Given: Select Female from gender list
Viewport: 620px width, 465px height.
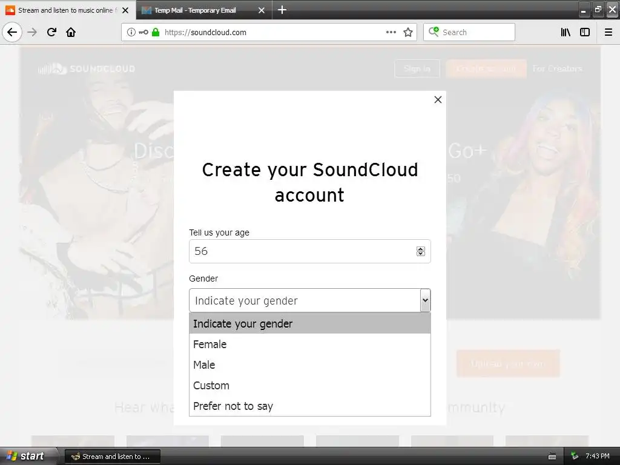Looking at the screenshot, I should pyautogui.click(x=309, y=344).
